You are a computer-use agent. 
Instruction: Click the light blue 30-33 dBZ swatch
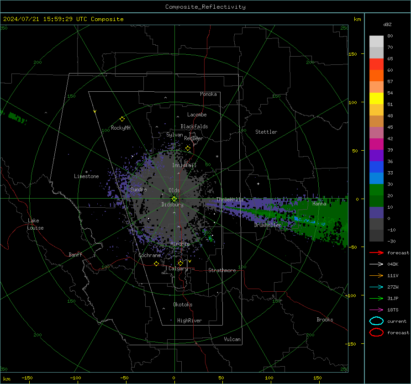pyautogui.click(x=376, y=178)
